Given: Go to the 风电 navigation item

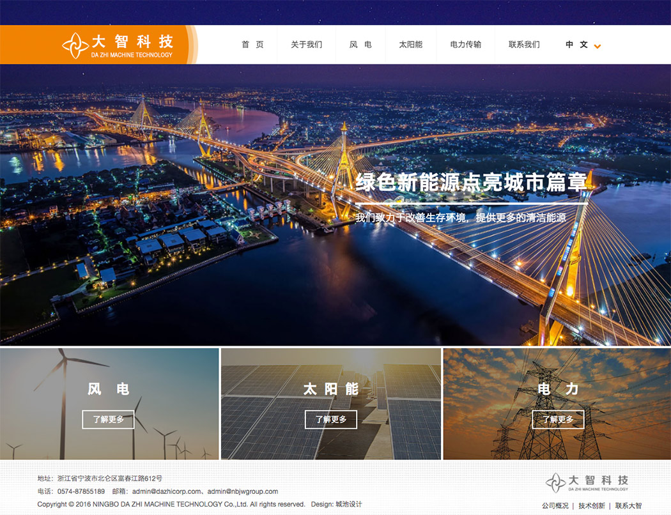Looking at the screenshot, I should (x=360, y=45).
